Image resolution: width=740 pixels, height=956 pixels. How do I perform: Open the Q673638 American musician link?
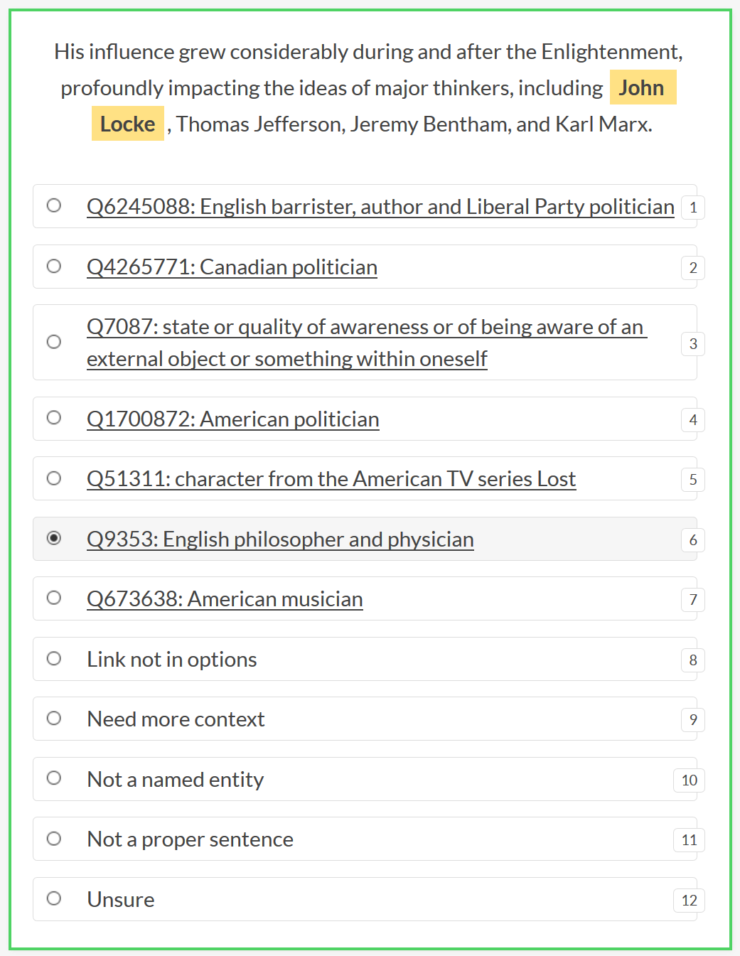225,599
